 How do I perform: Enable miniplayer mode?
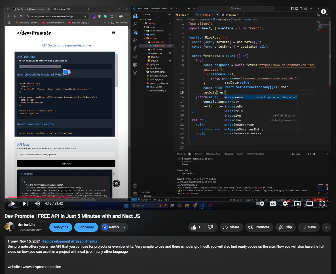[x=297, y=203]
